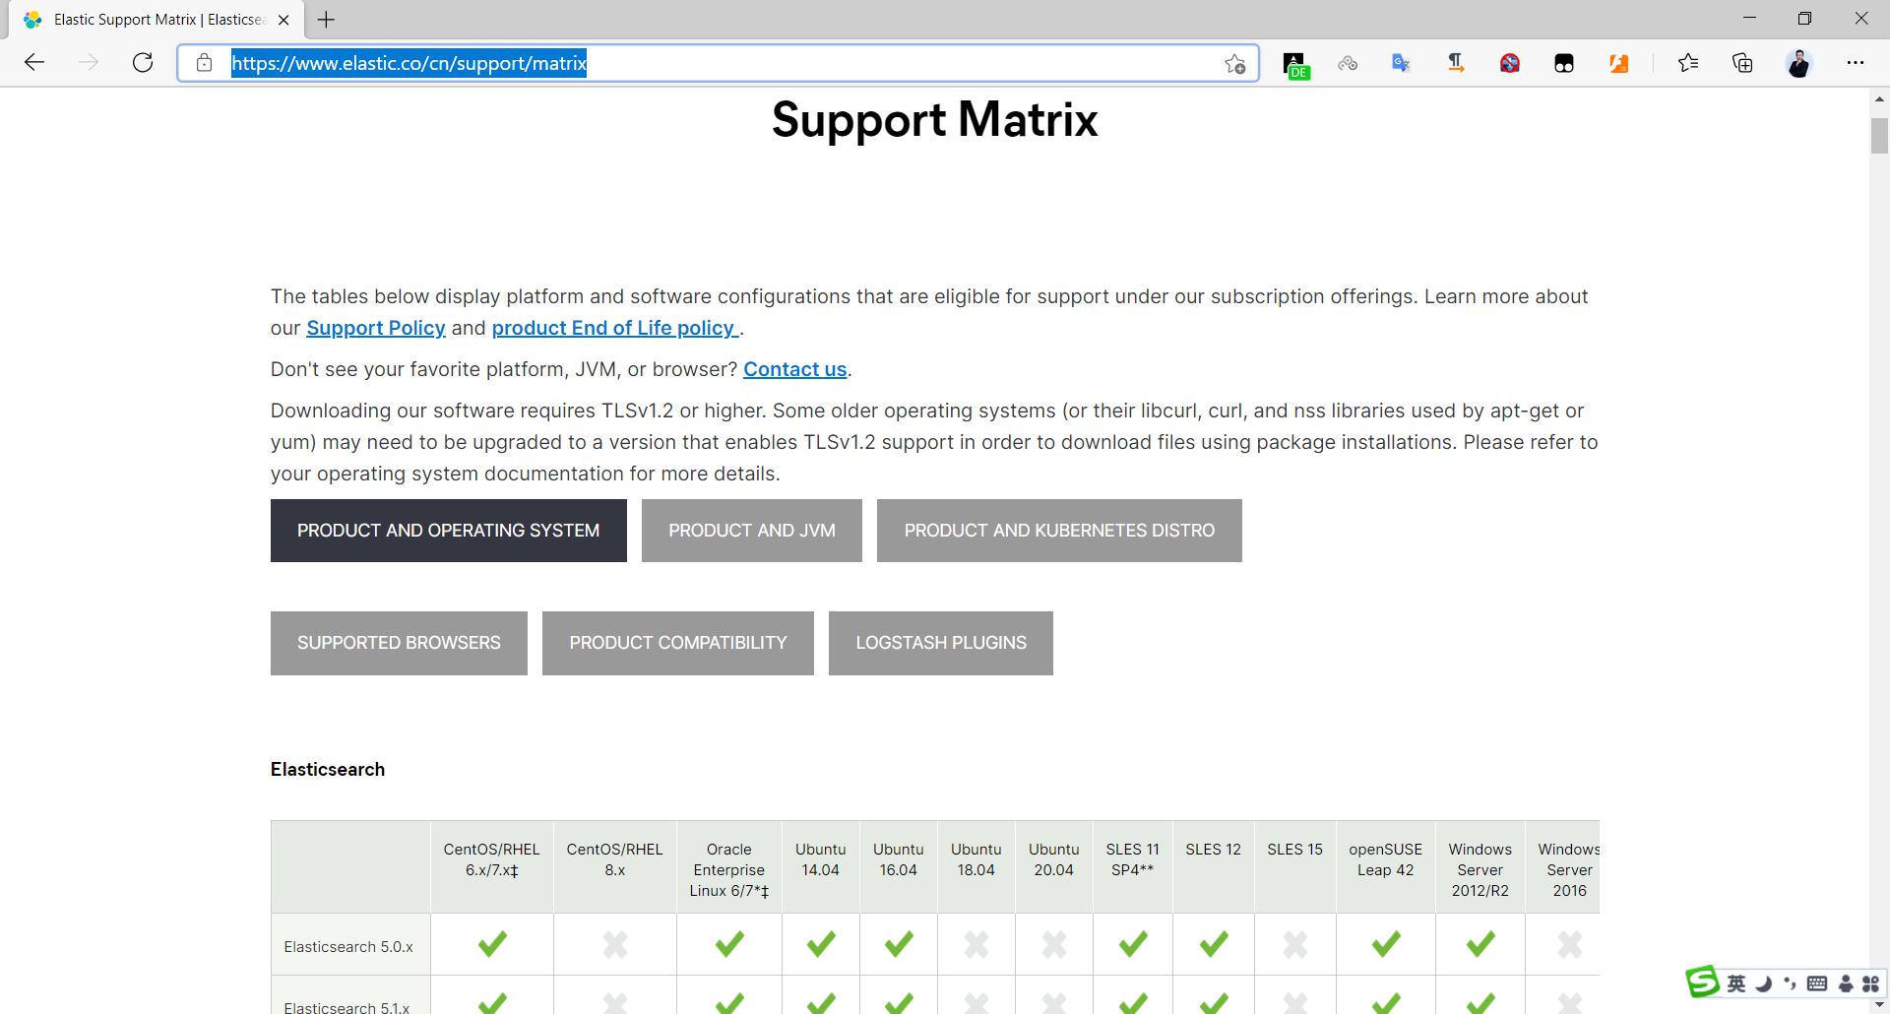Click the Sogou input method S logo

pos(1702,982)
